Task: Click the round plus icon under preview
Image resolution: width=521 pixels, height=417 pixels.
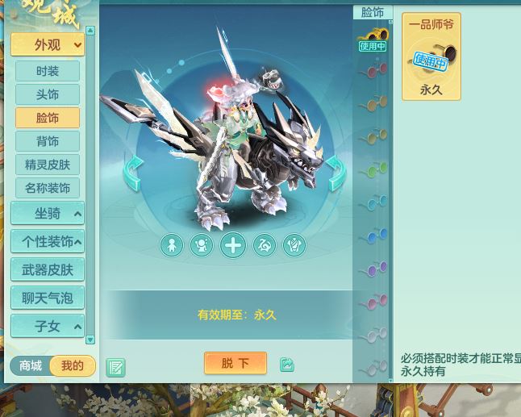Action: (x=233, y=245)
